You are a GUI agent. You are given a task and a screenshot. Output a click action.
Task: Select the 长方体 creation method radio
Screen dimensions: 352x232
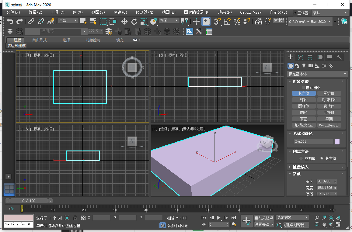pos(322,158)
